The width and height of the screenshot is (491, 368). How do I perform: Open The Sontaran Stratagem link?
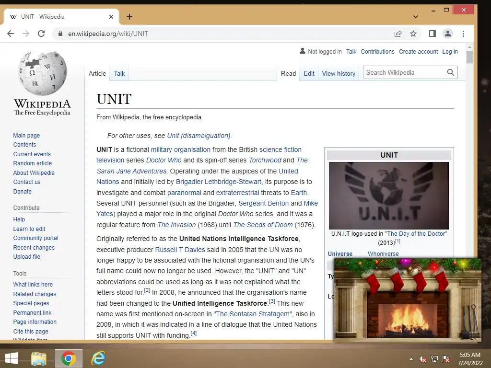(x=253, y=314)
